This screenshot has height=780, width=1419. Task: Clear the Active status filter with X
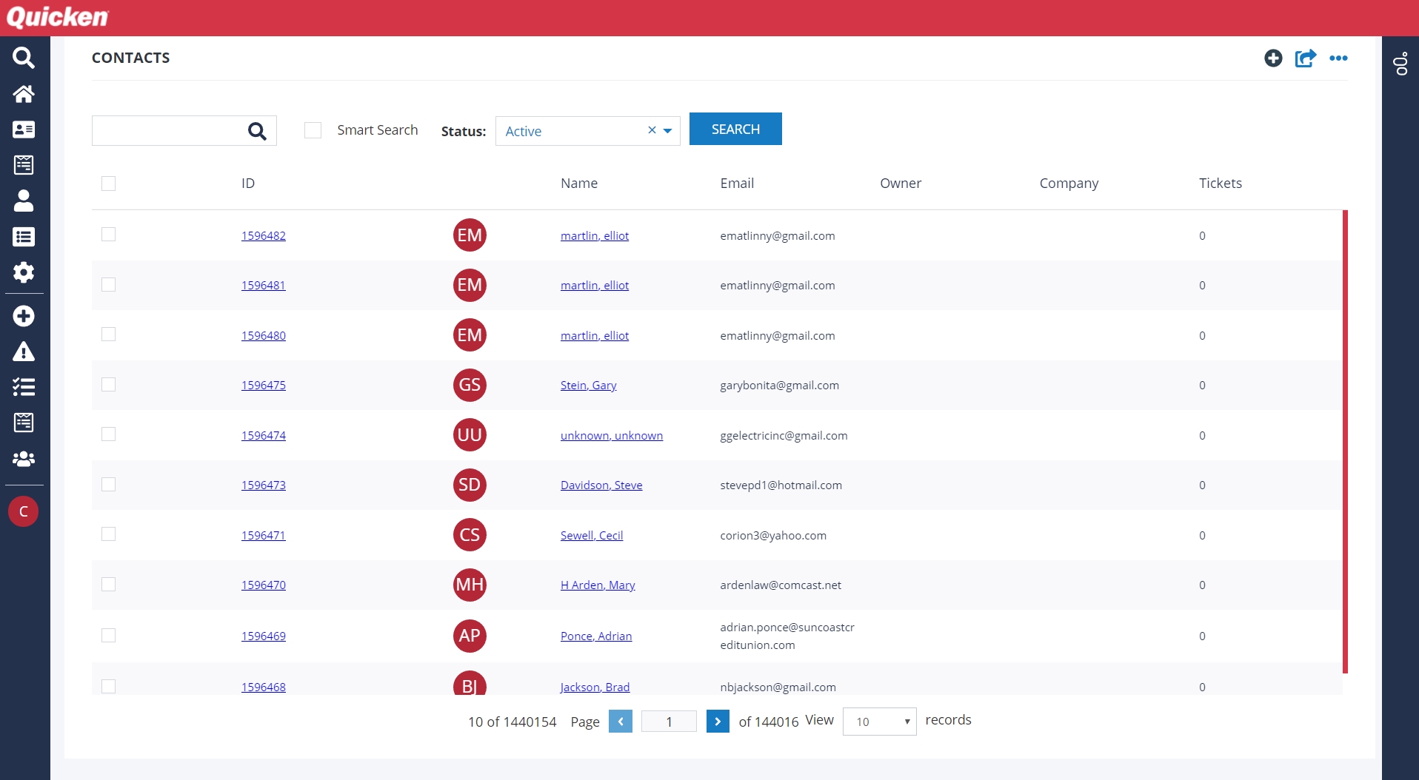(652, 130)
